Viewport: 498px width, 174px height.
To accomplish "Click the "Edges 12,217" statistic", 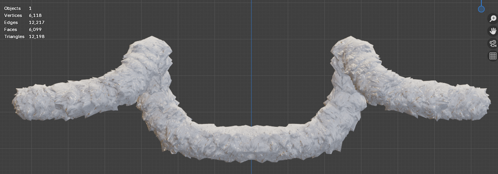I will point(24,22).
